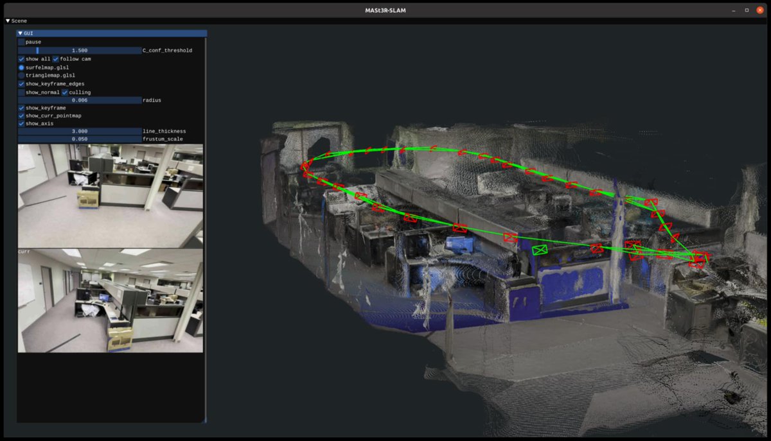This screenshot has height=441, width=771.
Task: Click the C_conf_threshold label
Action: click(x=167, y=50)
